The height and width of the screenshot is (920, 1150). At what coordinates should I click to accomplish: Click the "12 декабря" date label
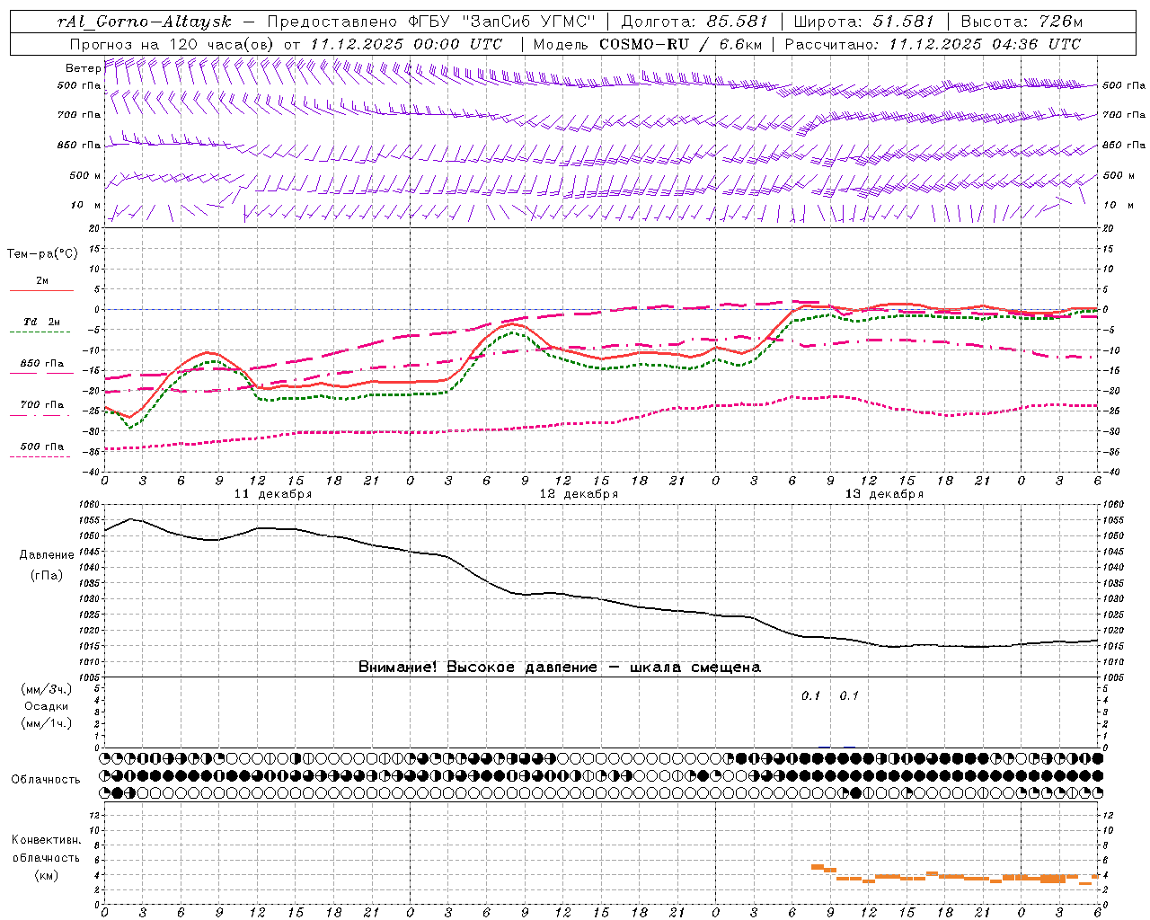[579, 494]
